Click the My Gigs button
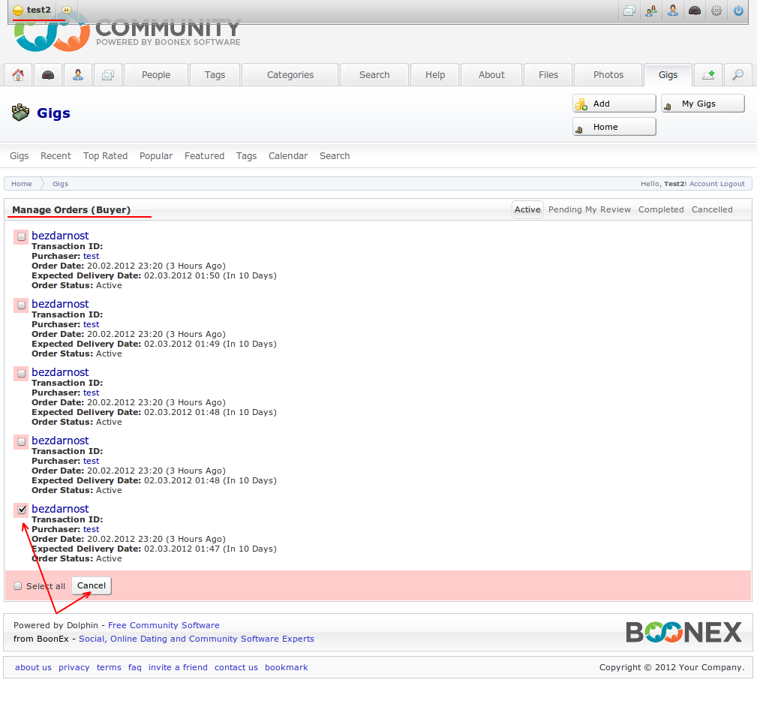Viewport: 757px width, 716px height. (x=702, y=104)
